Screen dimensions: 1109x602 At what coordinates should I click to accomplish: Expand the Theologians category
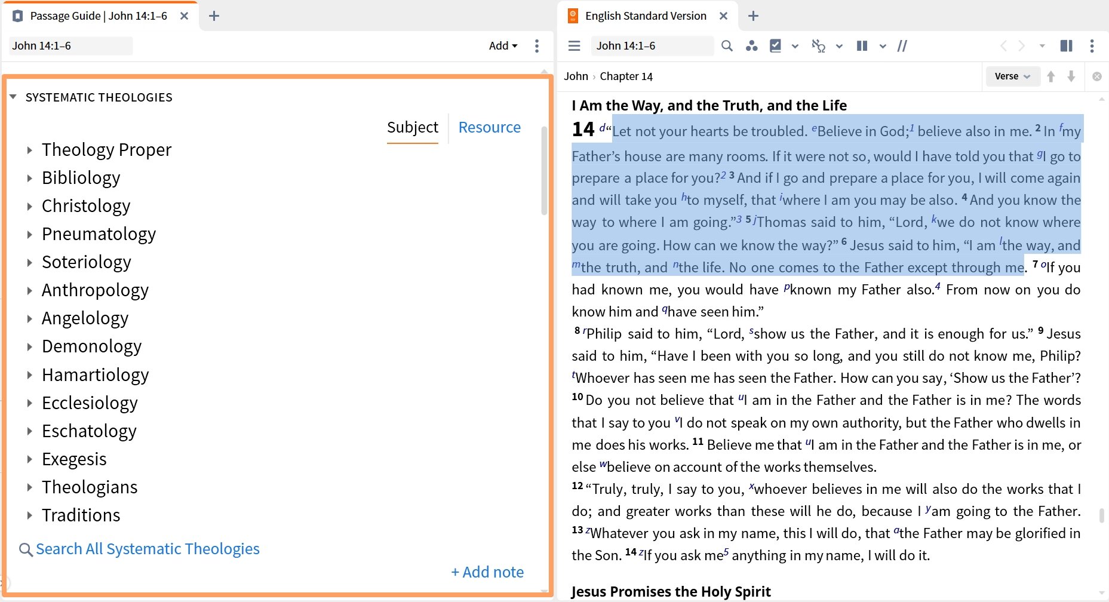coord(29,487)
